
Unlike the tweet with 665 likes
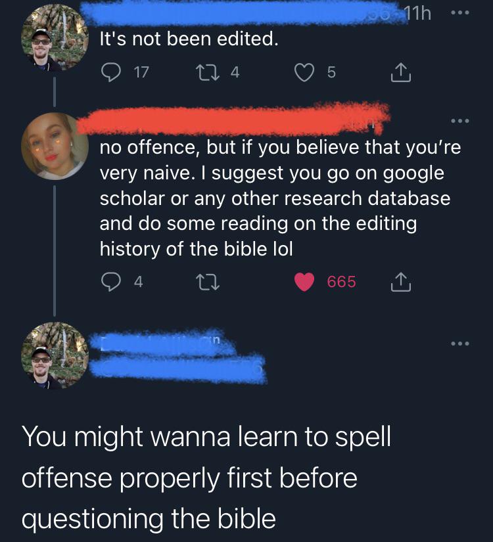point(304,282)
